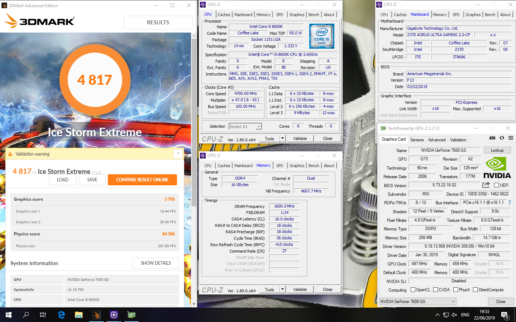This screenshot has height=322, width=516.
Task: Click the GPU-Z Name field NVIDIA GeForce 7600 GS
Action: (x=444, y=150)
